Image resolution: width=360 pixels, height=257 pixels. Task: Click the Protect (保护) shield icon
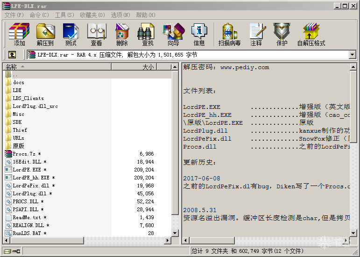click(282, 31)
